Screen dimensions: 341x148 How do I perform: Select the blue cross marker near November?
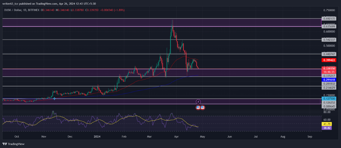(54, 98)
